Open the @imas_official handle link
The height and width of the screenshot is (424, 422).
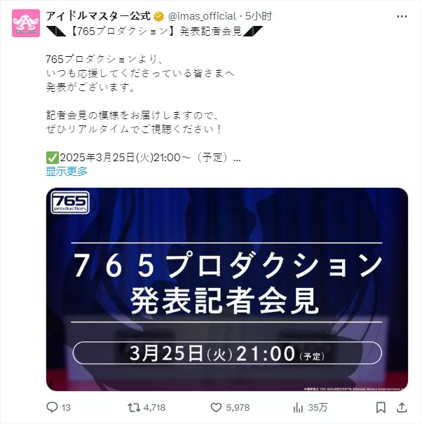pos(202,17)
